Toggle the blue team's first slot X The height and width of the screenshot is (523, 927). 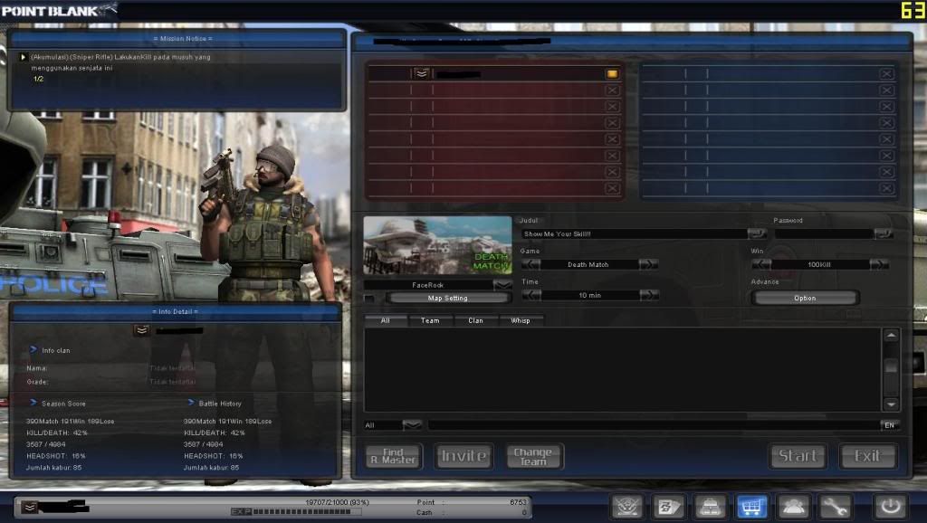coord(886,74)
